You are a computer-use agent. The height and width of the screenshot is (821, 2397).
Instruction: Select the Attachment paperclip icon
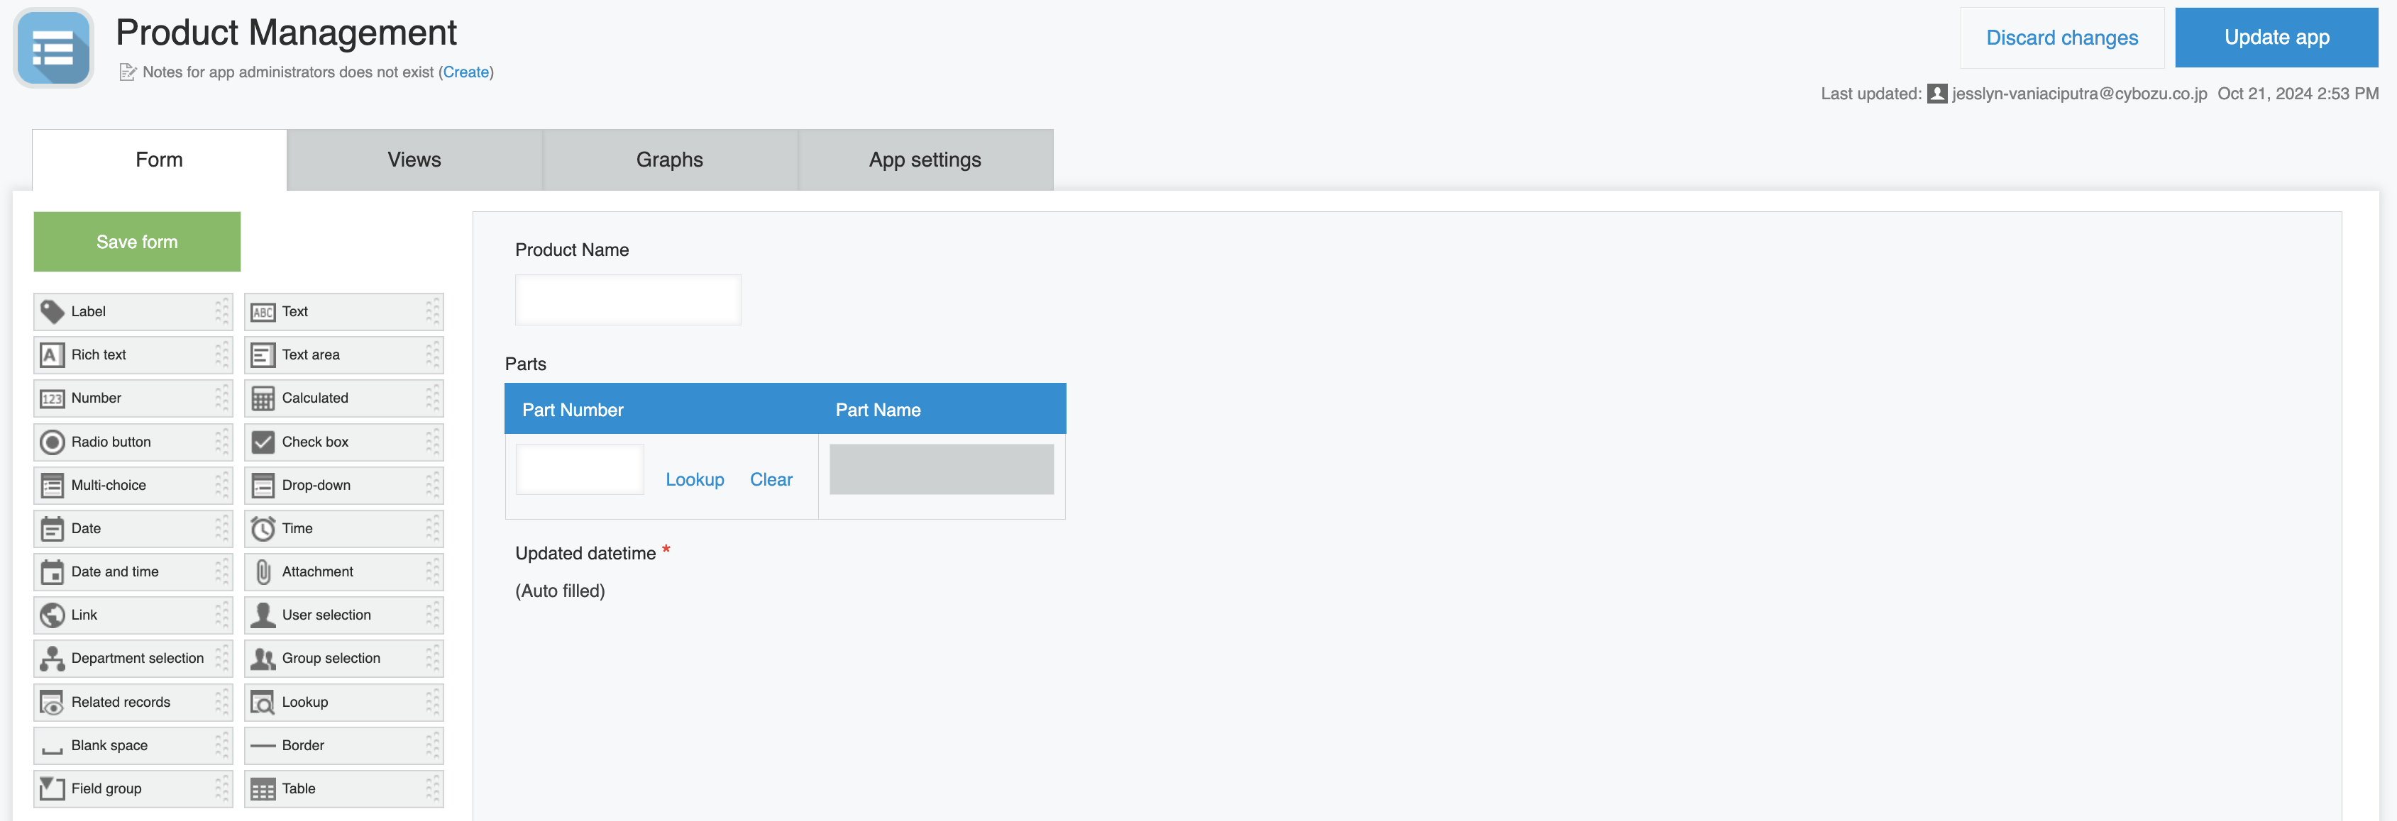coord(263,572)
